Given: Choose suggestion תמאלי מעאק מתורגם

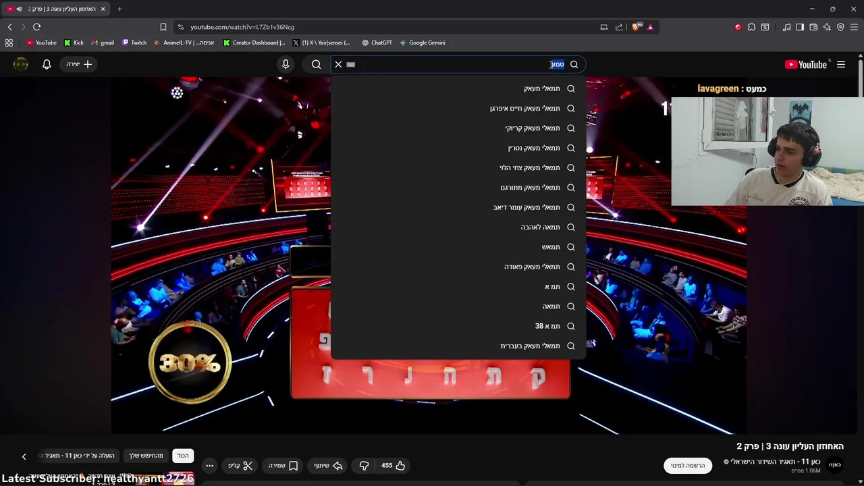Looking at the screenshot, I should point(458,188).
